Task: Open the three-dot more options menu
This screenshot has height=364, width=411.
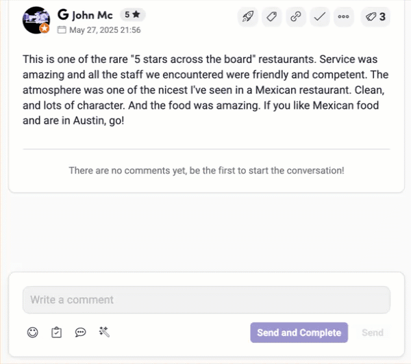Action: (x=343, y=16)
